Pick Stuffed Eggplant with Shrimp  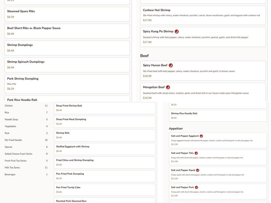point(104,149)
